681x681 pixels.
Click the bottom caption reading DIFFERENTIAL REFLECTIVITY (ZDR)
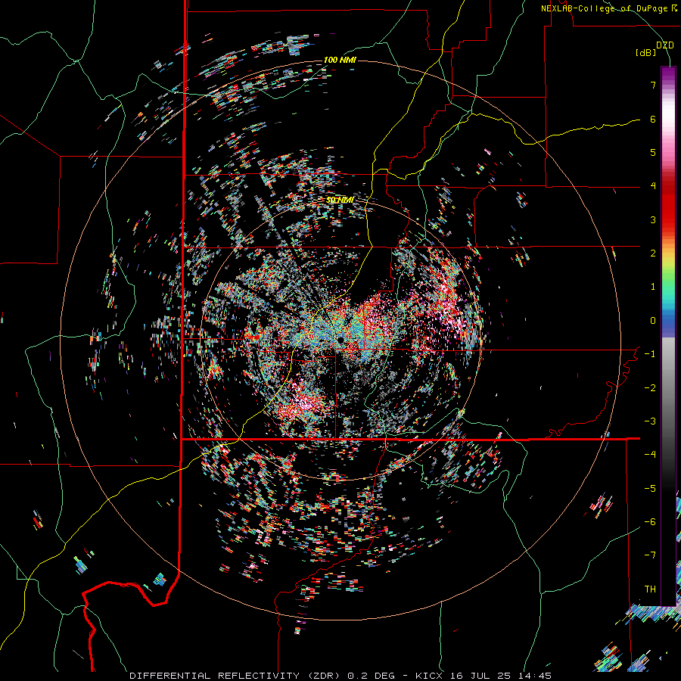click(236, 676)
